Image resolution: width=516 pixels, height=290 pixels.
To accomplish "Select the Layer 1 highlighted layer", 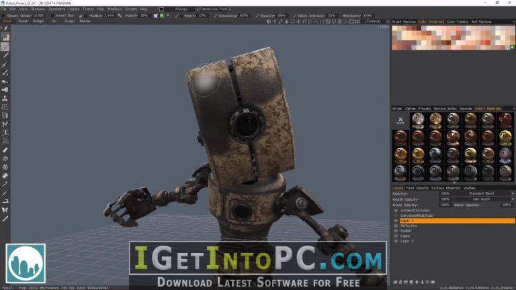I will pyautogui.click(x=457, y=221).
